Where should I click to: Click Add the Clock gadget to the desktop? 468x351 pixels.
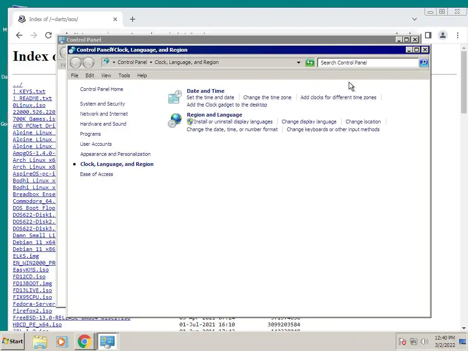click(x=227, y=105)
